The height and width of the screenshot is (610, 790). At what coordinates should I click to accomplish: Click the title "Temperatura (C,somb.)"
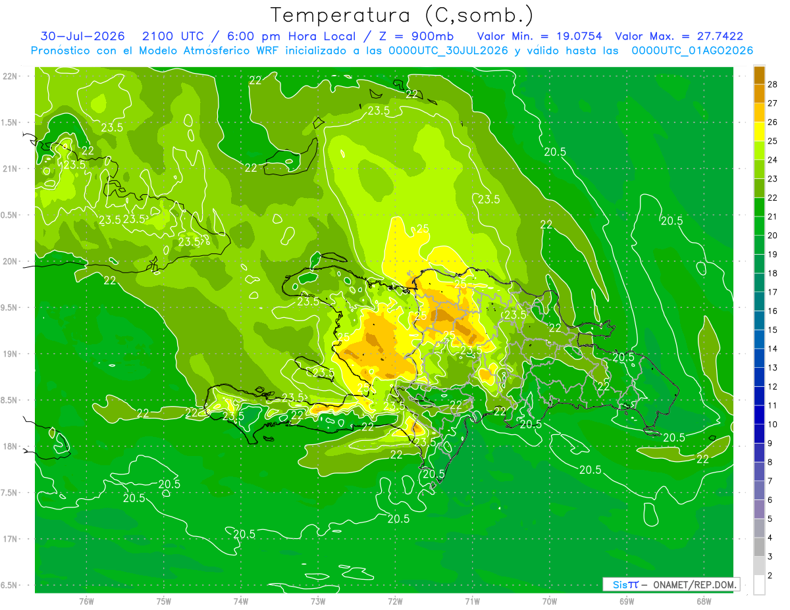tap(402, 15)
